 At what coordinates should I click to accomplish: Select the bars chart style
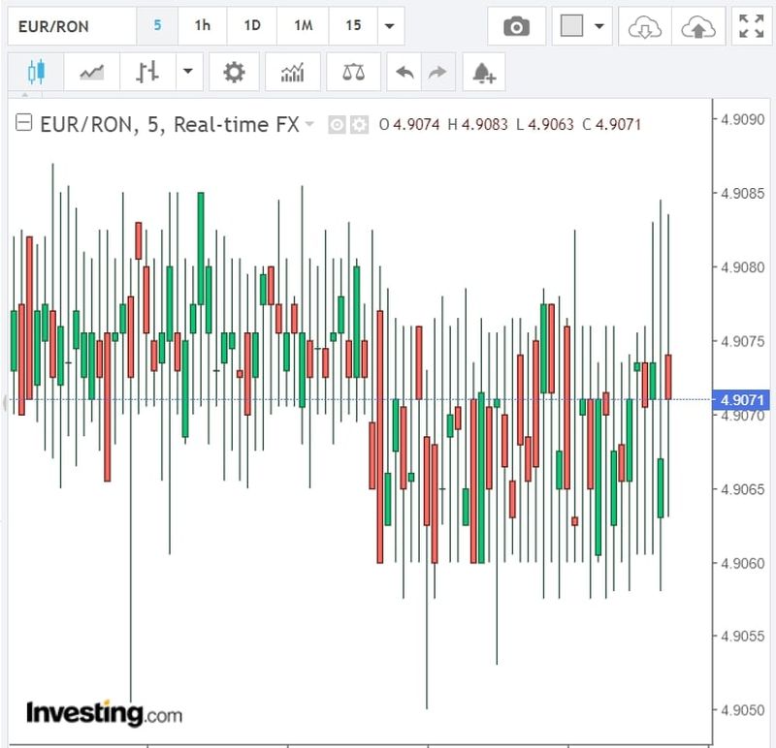click(x=148, y=72)
